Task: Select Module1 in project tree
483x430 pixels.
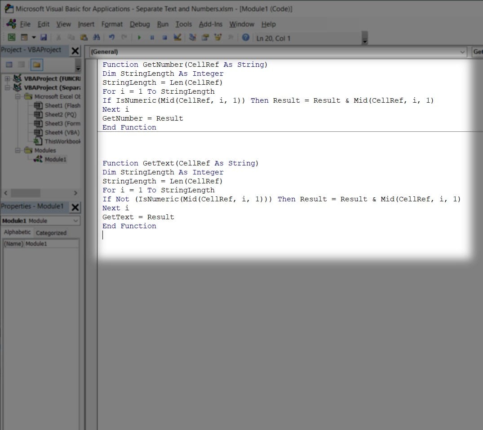Action: (x=50, y=159)
